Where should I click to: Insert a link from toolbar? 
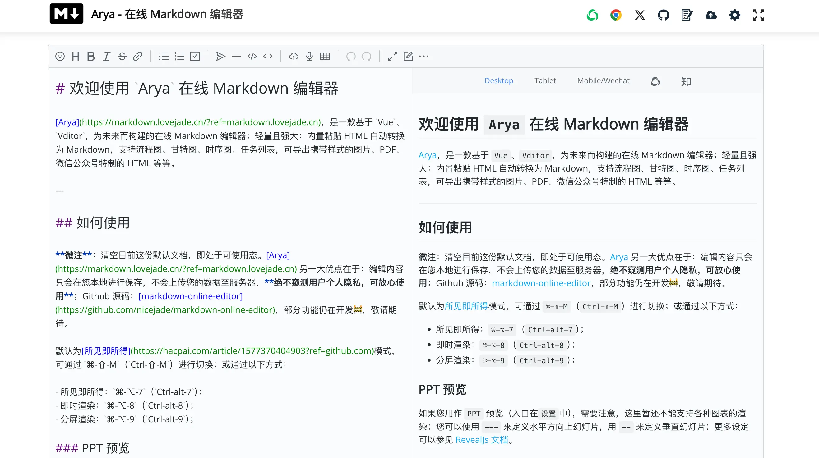[138, 56]
